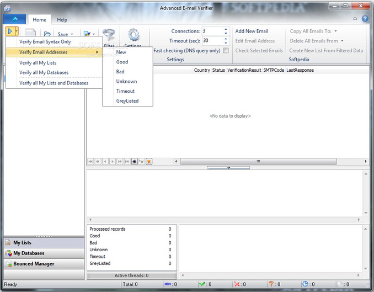Screen dimensions: 374x292
Task: Click the next record navigator icon
Action: coord(113,162)
